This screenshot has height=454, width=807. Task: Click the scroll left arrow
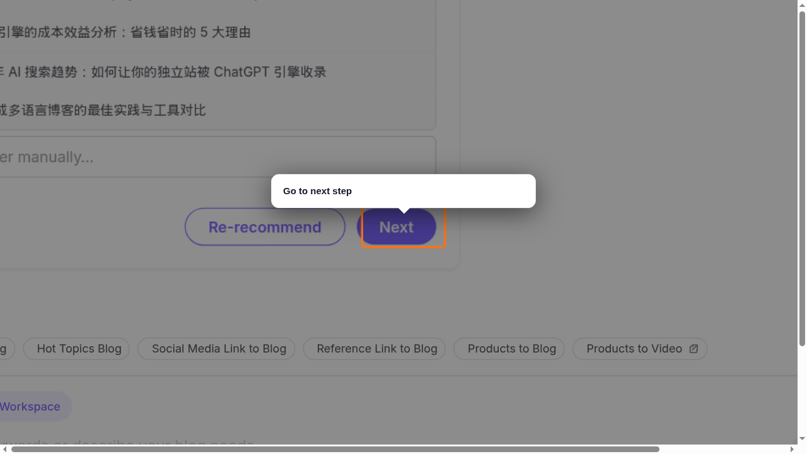point(5,449)
